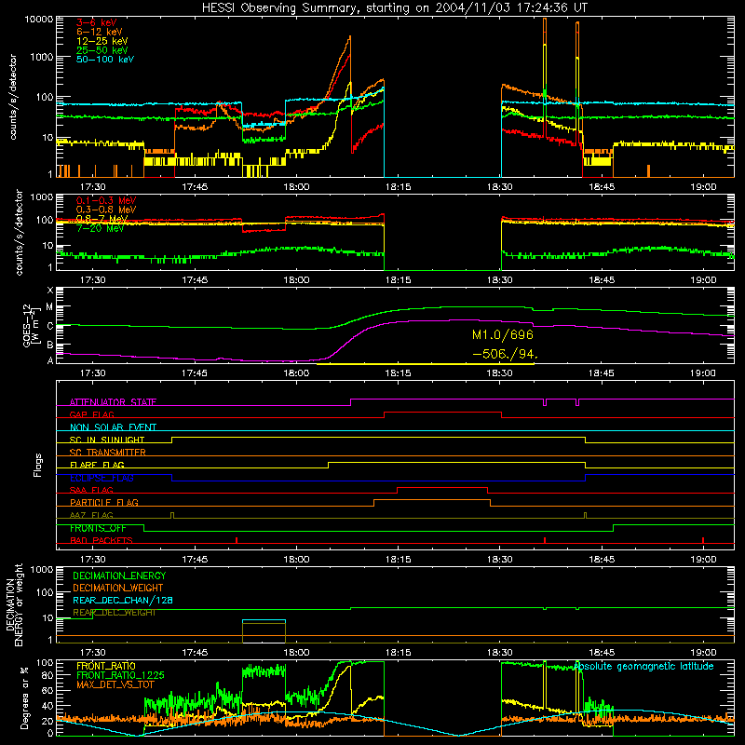Screen dimensions: 745x745
Task: Click the ECLIPSE_FLAG label
Action: pos(102,478)
